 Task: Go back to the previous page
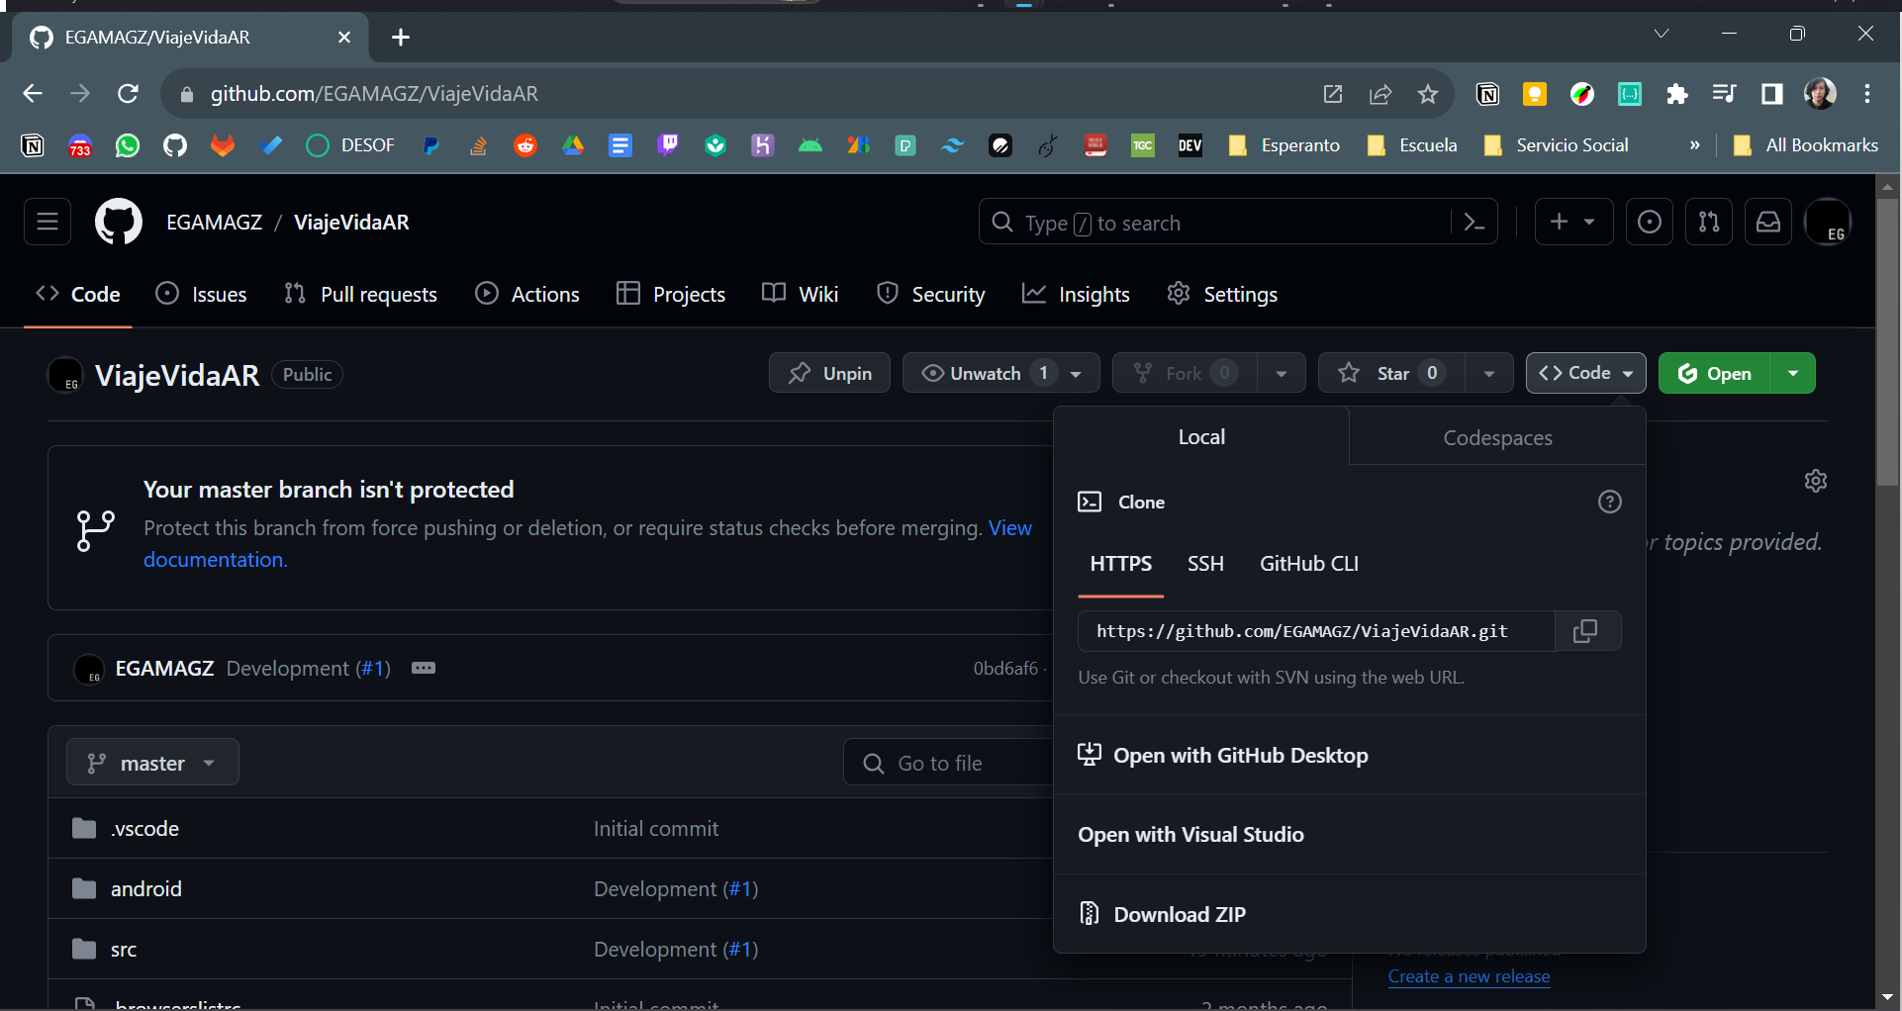click(x=33, y=94)
